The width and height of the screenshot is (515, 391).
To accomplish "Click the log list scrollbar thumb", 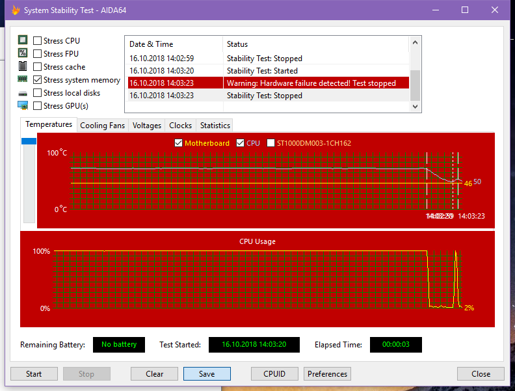I will coord(415,85).
